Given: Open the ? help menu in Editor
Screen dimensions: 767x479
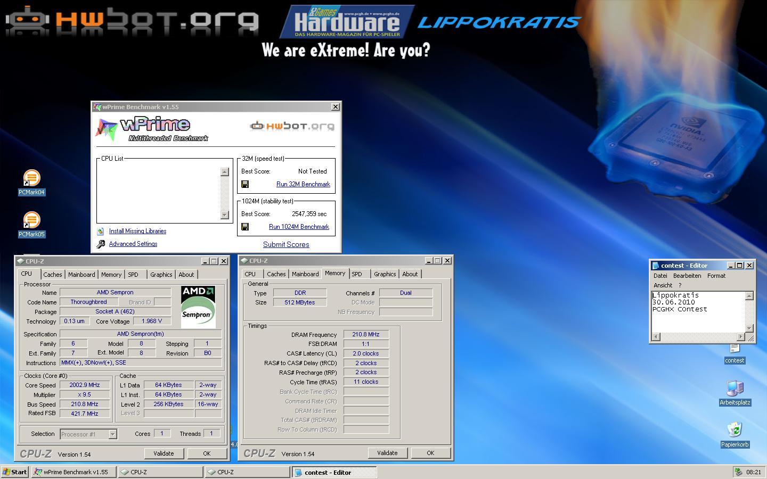Looking at the screenshot, I should 680,285.
